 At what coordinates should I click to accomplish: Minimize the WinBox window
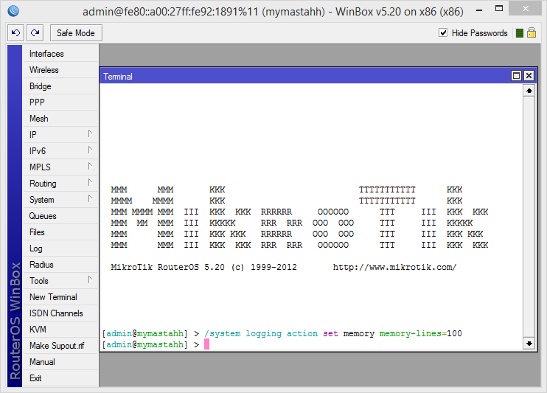(x=479, y=10)
